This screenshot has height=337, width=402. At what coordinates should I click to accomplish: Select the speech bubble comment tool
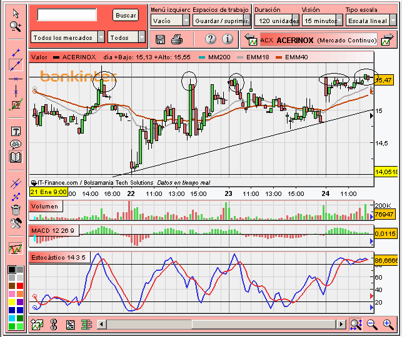pyautogui.click(x=16, y=144)
